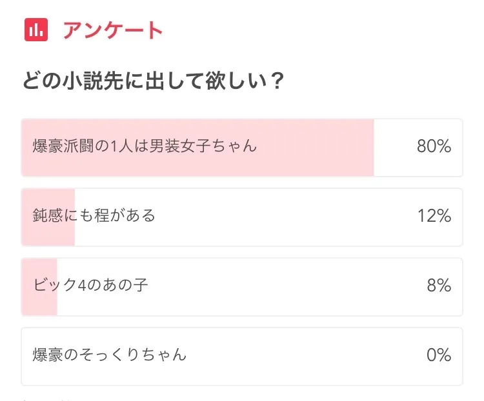Click the 8% result value
The image size is (484, 401).
[x=439, y=286]
